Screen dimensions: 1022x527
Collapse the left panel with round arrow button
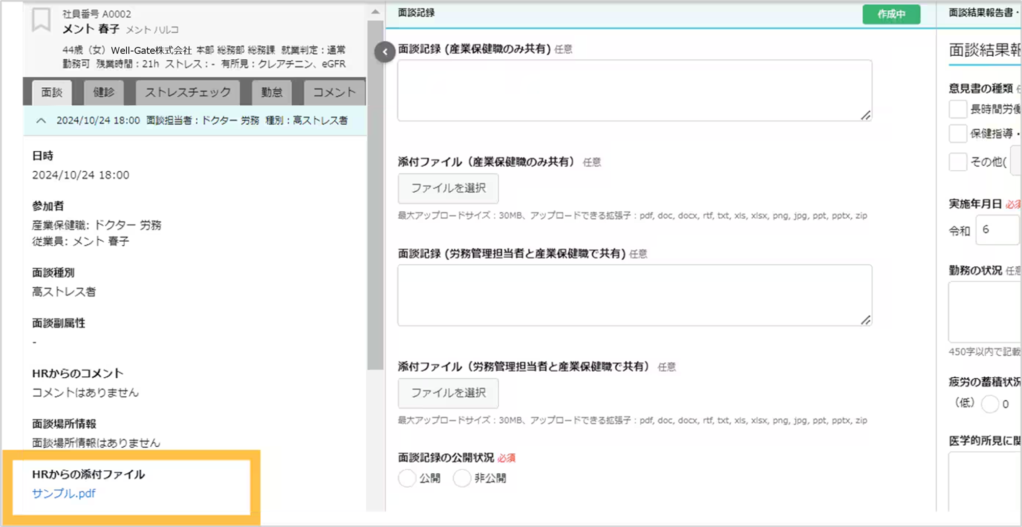coord(385,52)
